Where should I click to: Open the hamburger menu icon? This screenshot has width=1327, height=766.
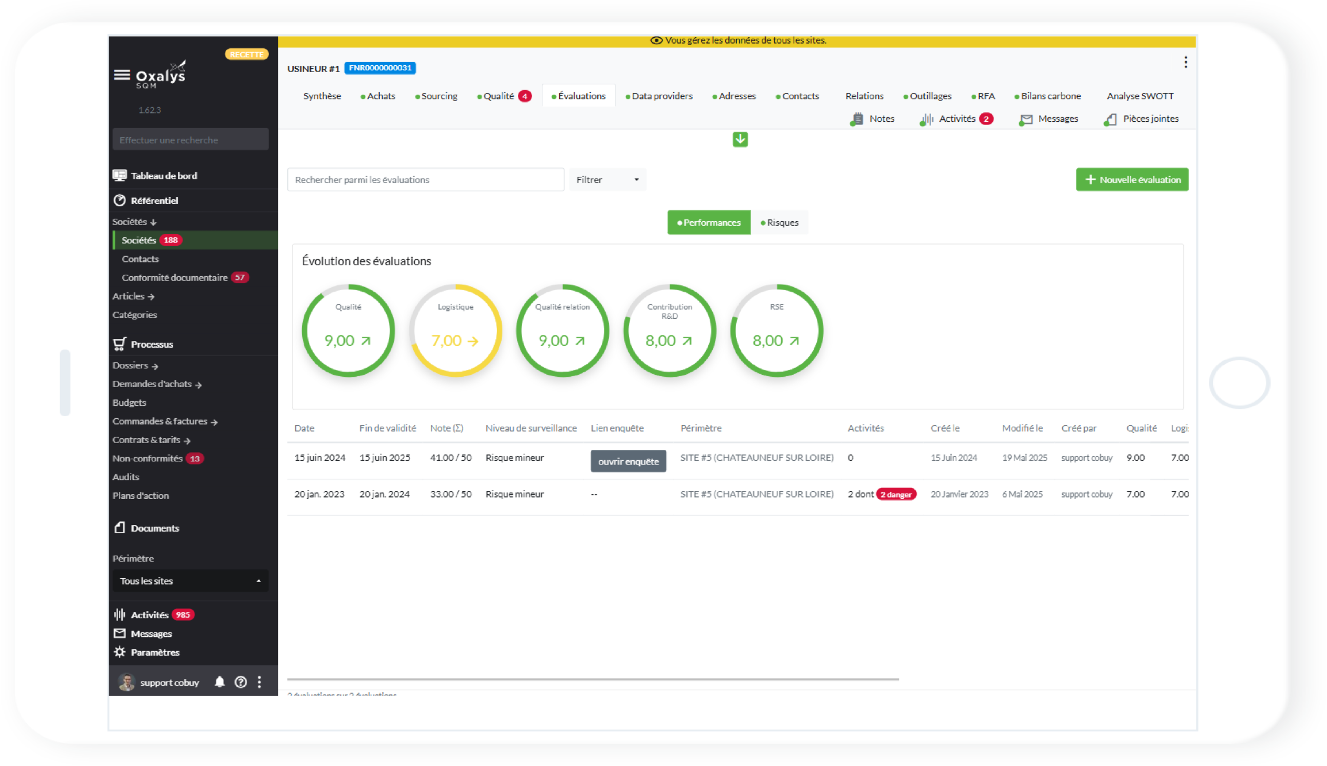121,75
